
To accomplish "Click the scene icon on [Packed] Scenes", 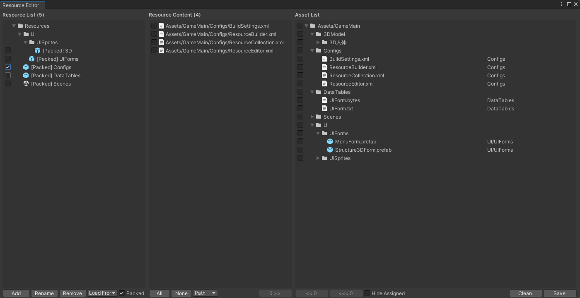I will 26,83.
